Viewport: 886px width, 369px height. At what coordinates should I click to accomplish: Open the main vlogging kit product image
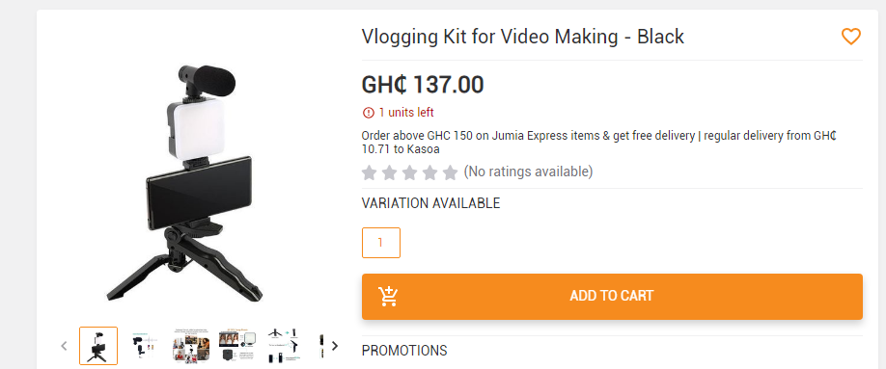click(x=186, y=183)
